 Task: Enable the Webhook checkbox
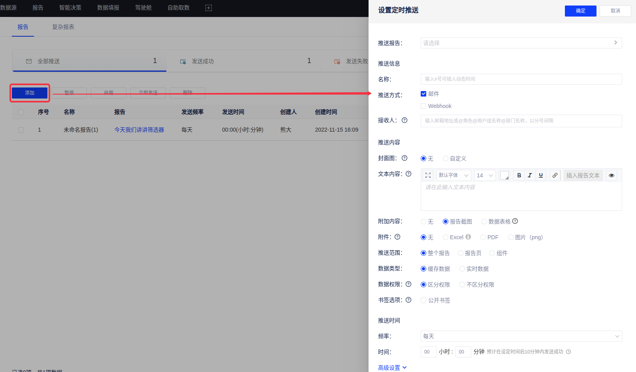[423, 106]
